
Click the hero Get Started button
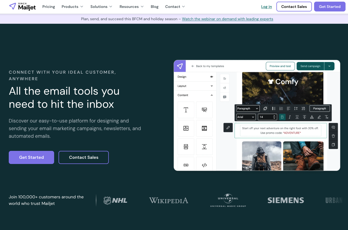click(x=31, y=157)
